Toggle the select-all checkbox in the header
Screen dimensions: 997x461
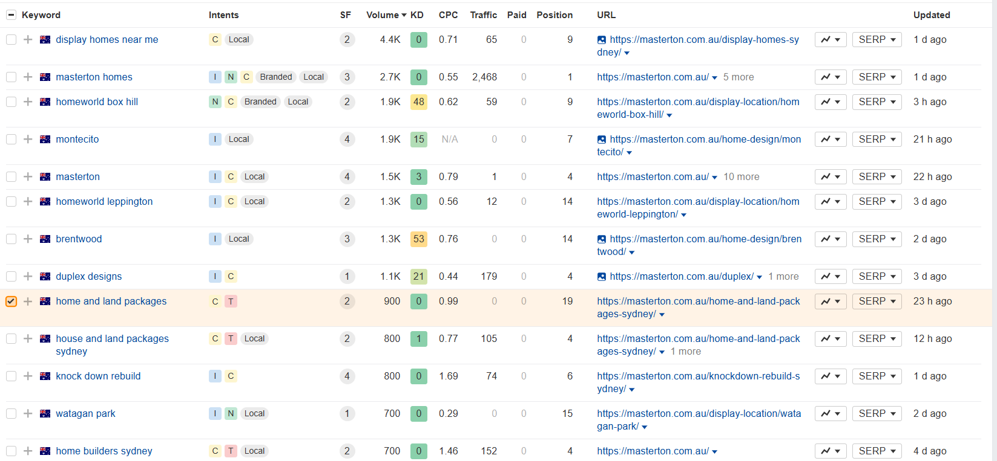[x=11, y=15]
